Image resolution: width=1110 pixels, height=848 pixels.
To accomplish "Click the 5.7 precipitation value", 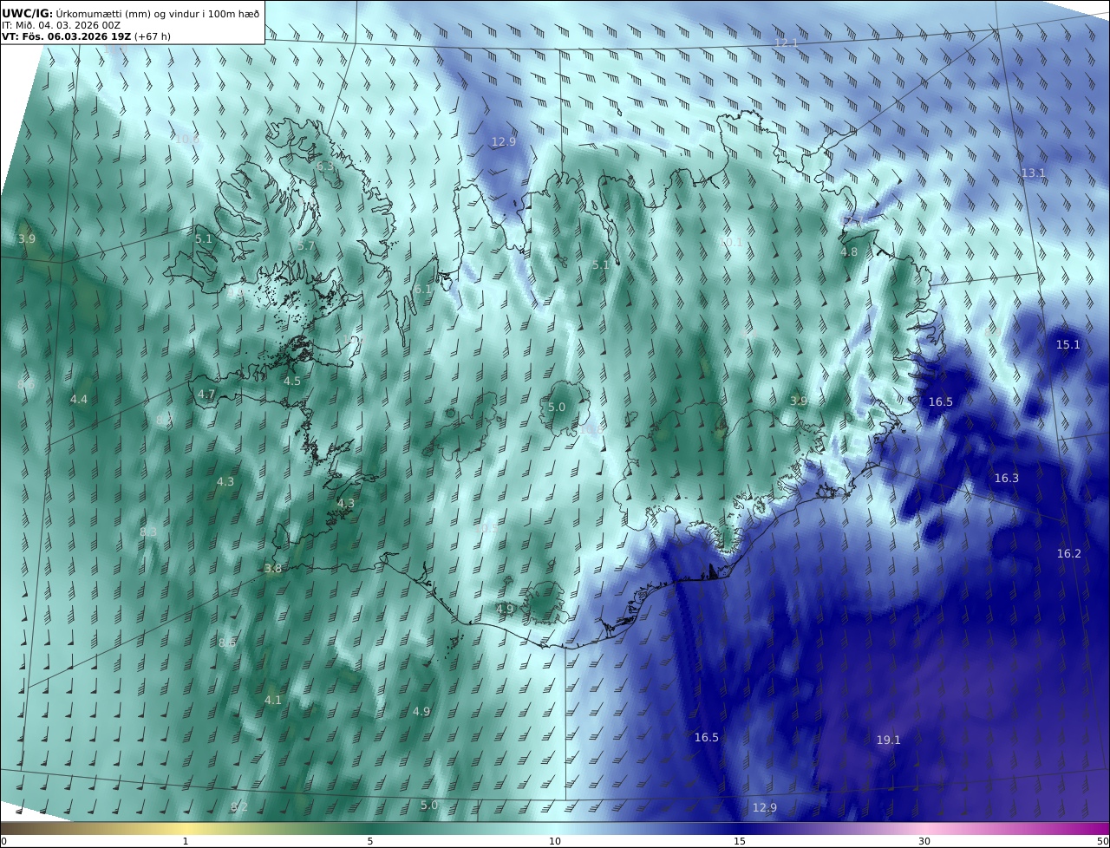I will [306, 246].
